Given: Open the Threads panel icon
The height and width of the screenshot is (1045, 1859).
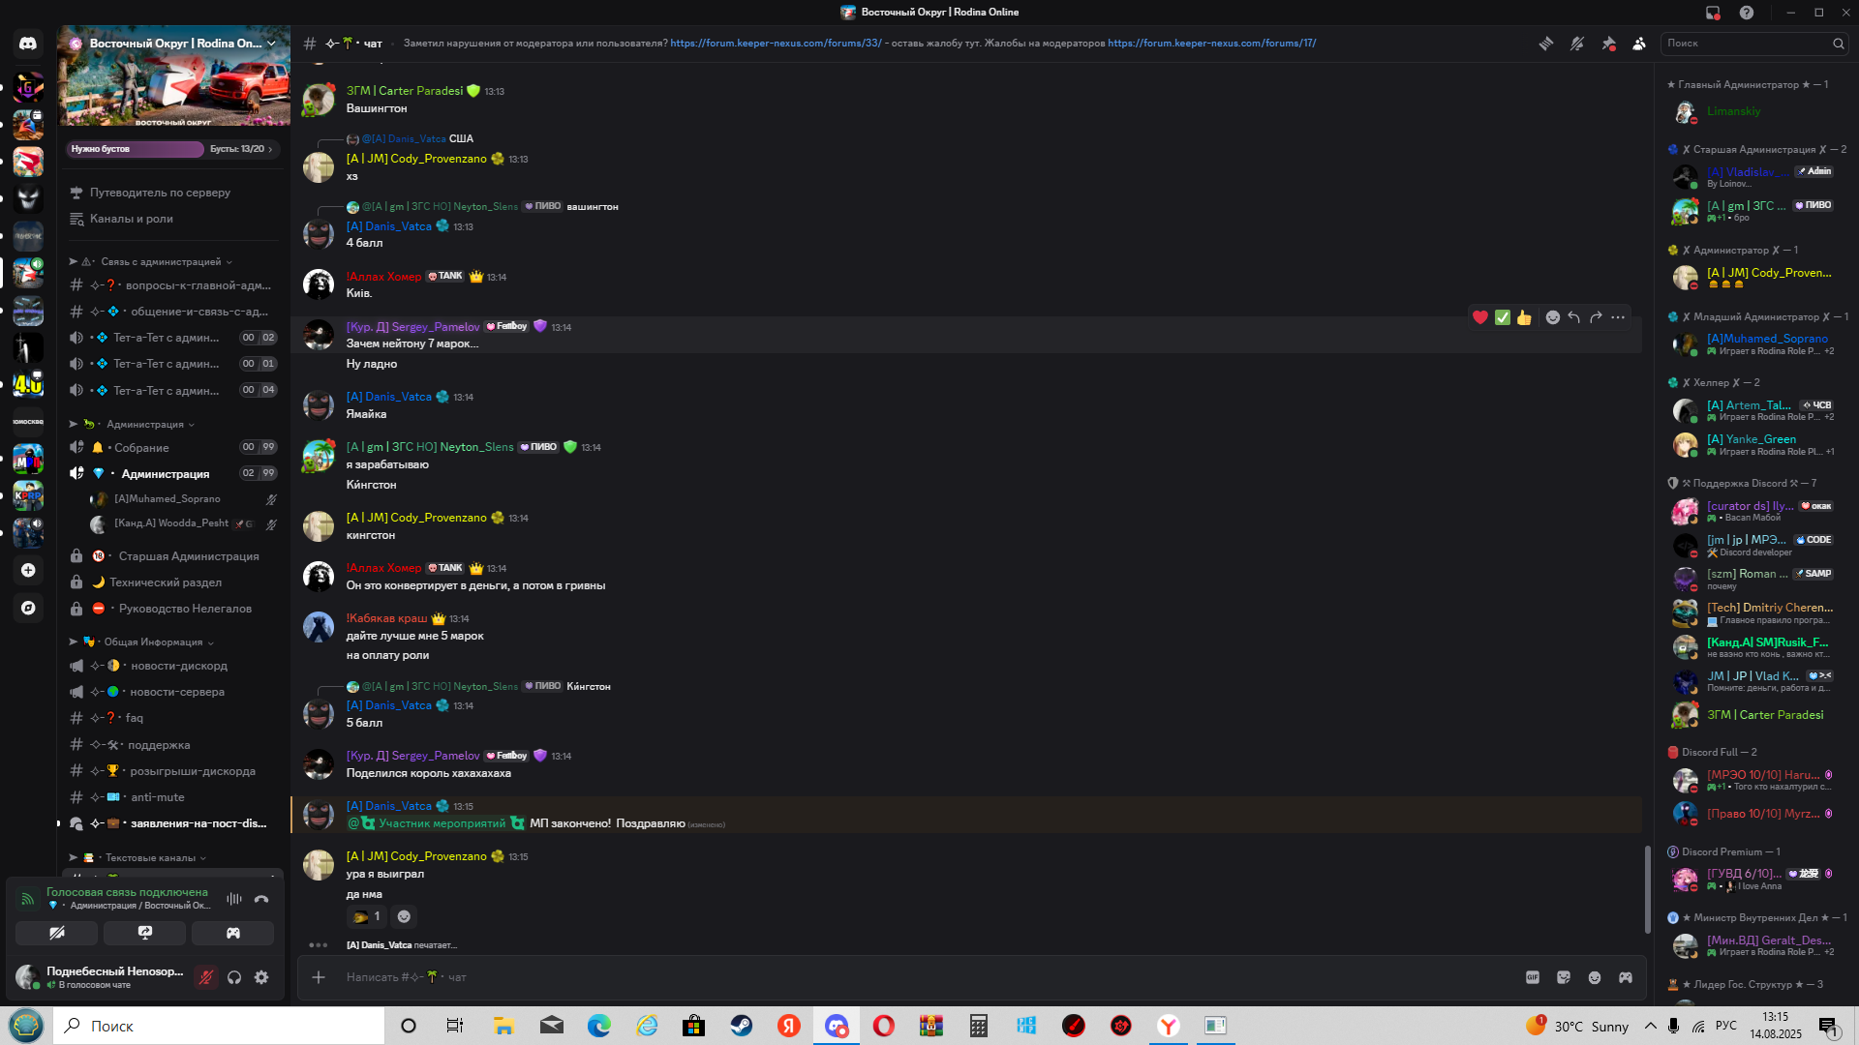Looking at the screenshot, I should (x=1546, y=44).
